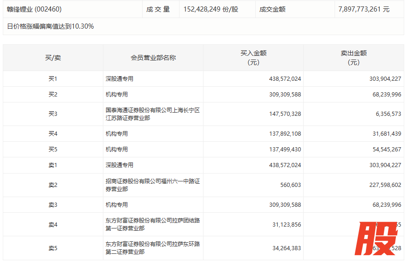Image resolution: width=407 pixels, height=264 pixels.
Task: Click the 会员营业部名称 column header
Action: point(153,58)
